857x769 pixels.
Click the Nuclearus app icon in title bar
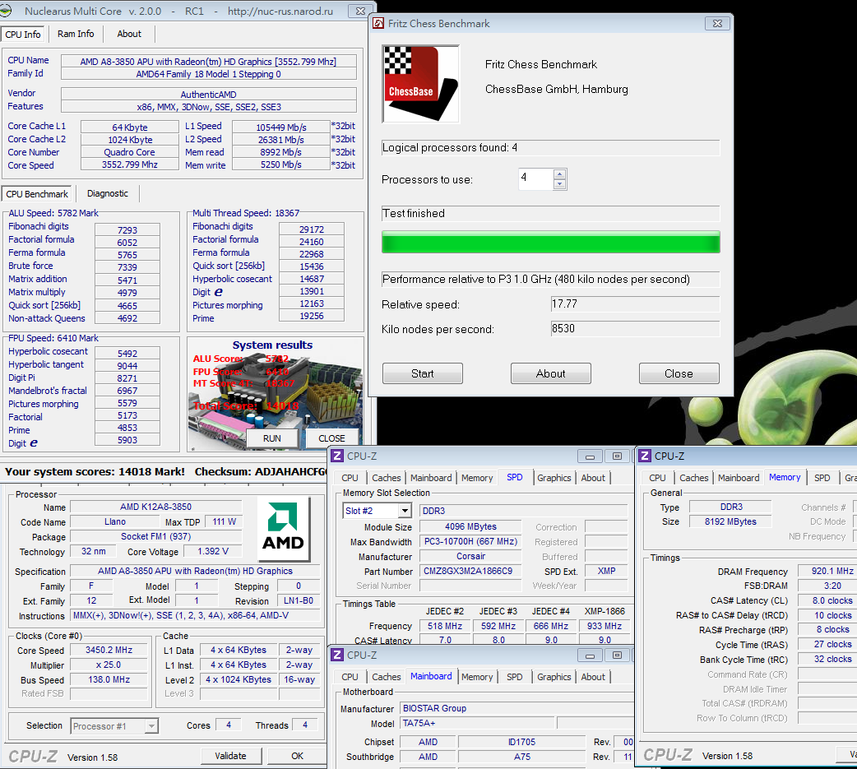6,11
